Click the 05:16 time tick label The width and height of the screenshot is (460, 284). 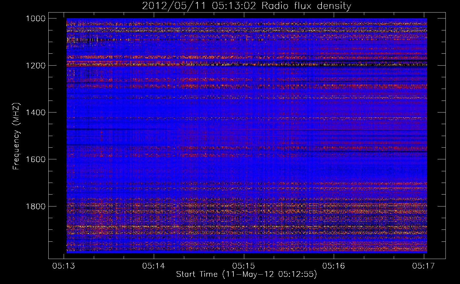[x=333, y=266]
